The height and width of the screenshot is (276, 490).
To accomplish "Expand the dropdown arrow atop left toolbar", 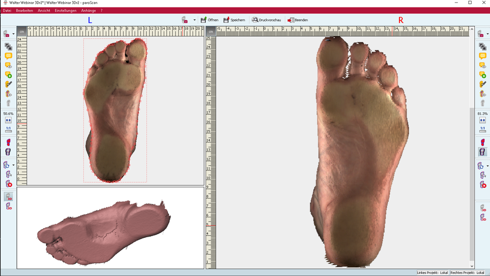I will (x=13, y=34).
